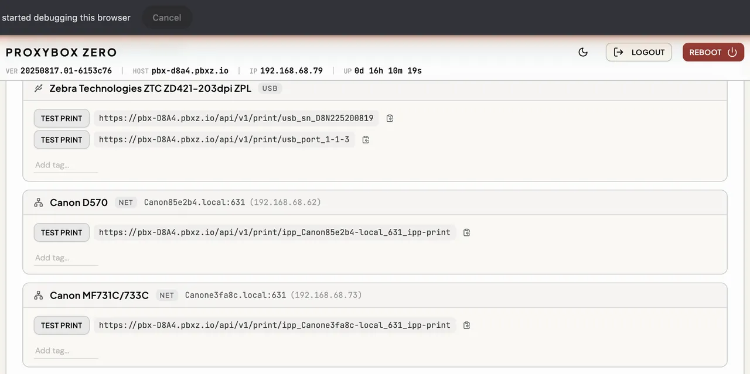Click the LOGOUT button
Screen dimensions: 750x374
pos(639,52)
